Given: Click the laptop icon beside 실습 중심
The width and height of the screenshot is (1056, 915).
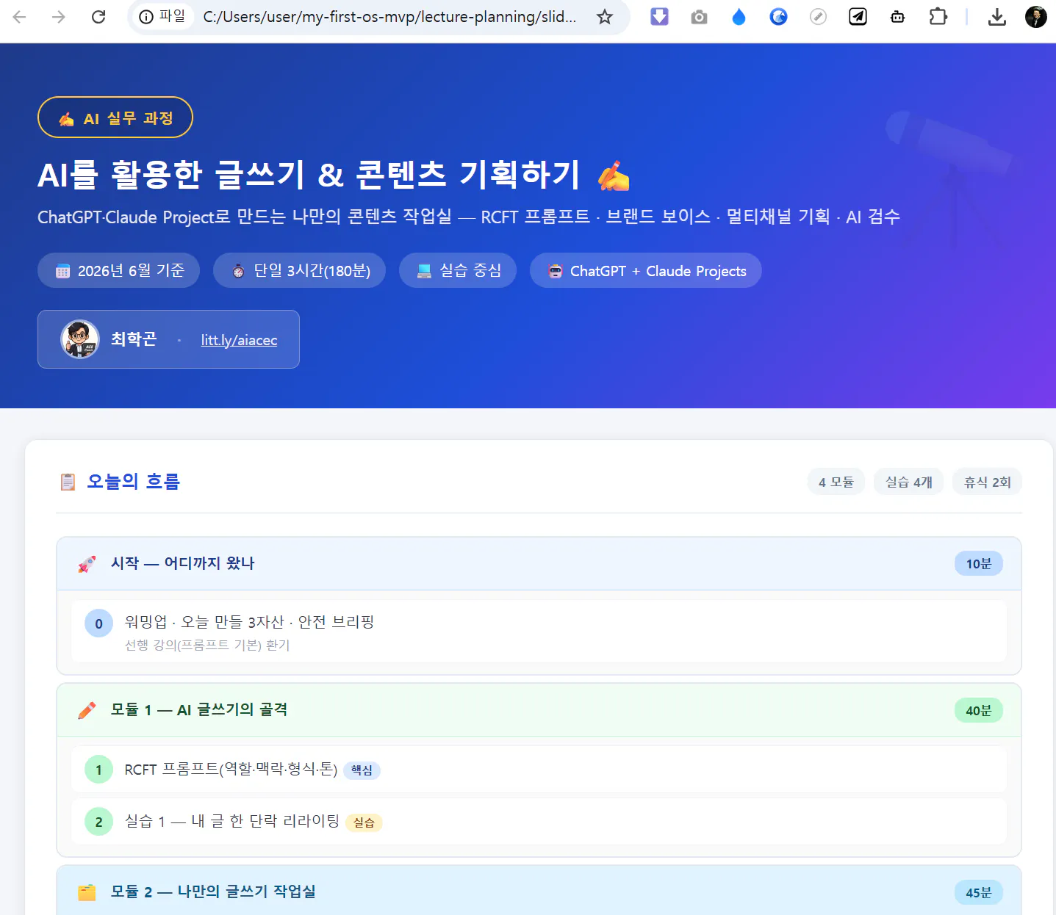Looking at the screenshot, I should [424, 271].
